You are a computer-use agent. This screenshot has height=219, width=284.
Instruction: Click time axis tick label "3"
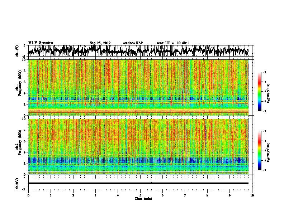(95, 195)
